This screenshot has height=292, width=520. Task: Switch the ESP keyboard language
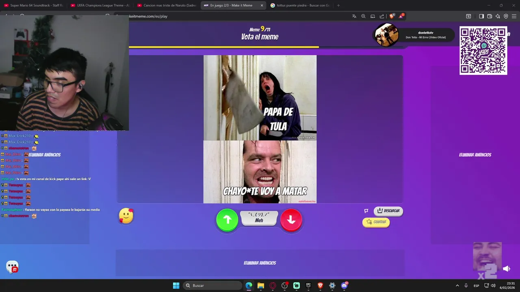(476, 286)
